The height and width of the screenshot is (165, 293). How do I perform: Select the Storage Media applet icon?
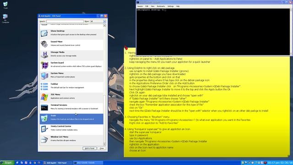coord(44,55)
